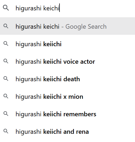
Task: Click the search icon next to 'keiichi x mion'
Action: (x=6, y=96)
